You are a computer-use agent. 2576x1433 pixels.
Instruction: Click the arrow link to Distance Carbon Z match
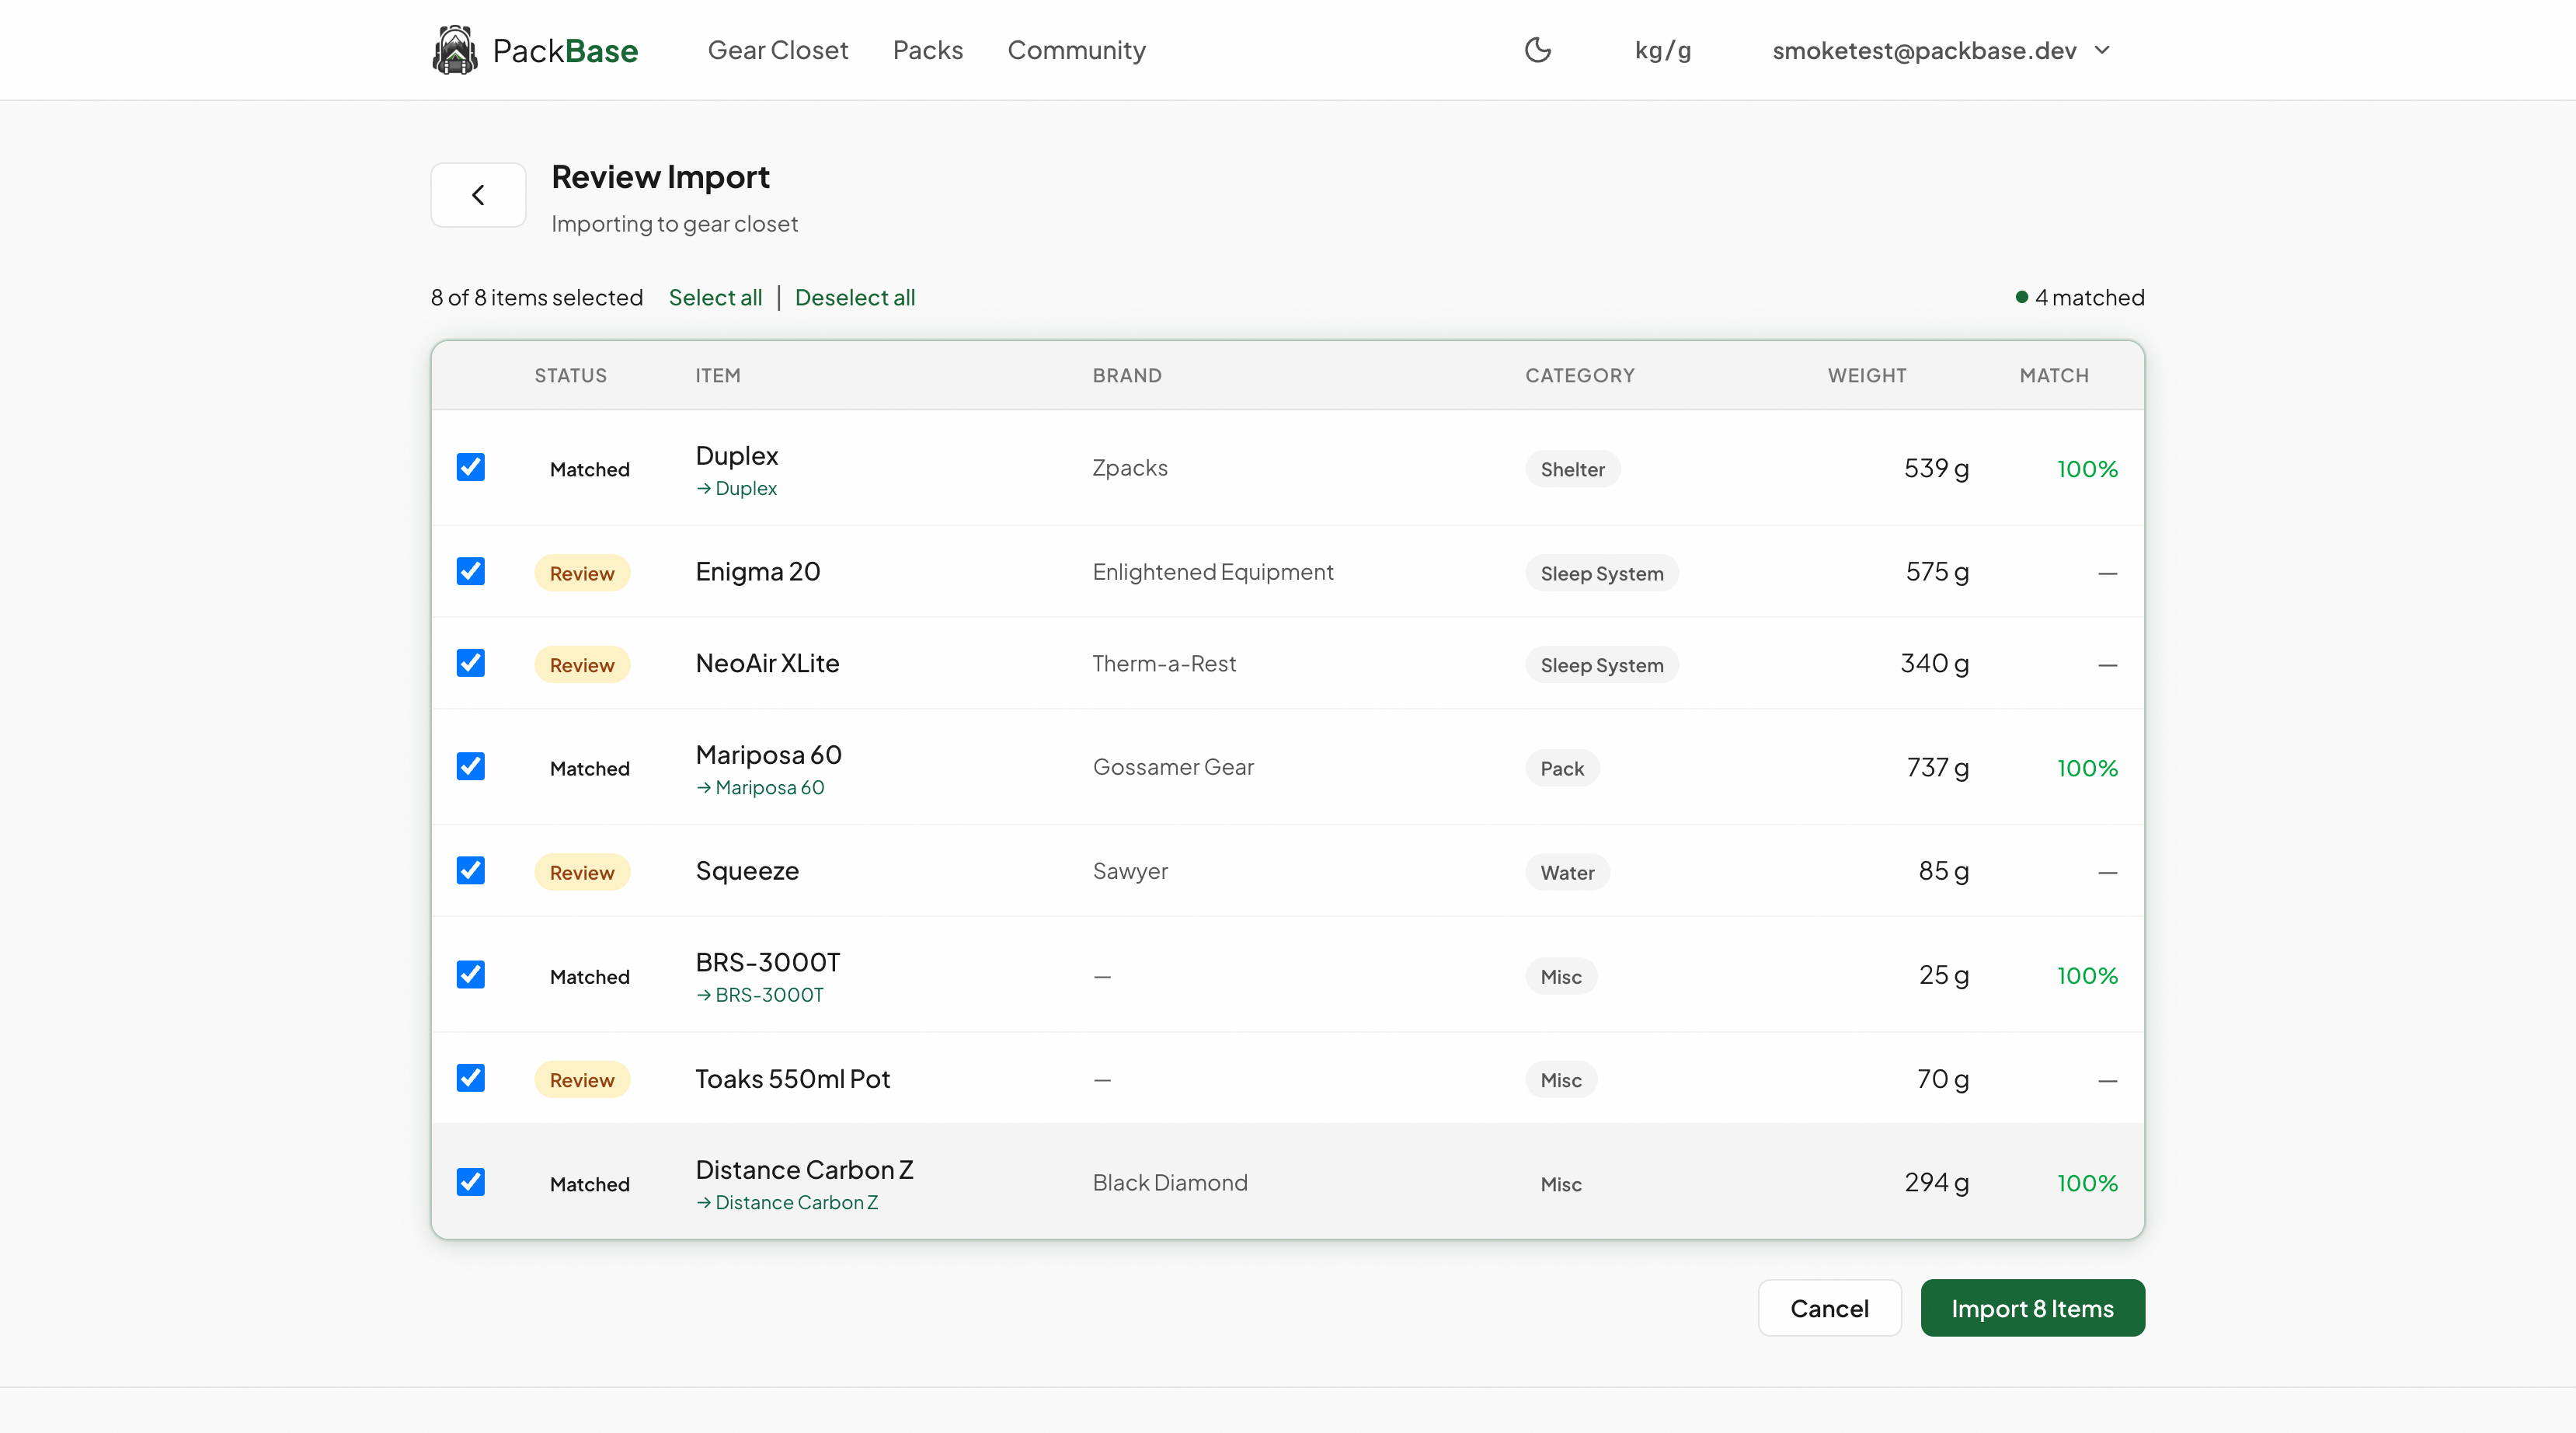pyautogui.click(x=787, y=1203)
